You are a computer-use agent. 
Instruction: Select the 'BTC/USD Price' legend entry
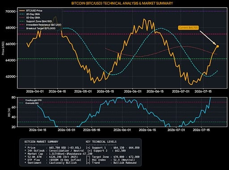(x=31, y=11)
